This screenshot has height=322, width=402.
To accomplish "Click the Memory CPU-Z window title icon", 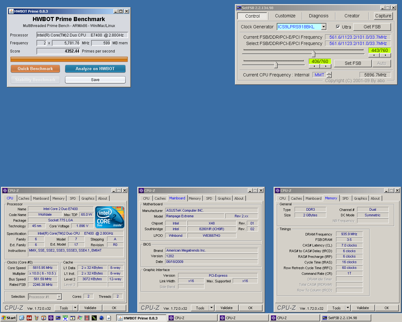I will click(x=278, y=191).
